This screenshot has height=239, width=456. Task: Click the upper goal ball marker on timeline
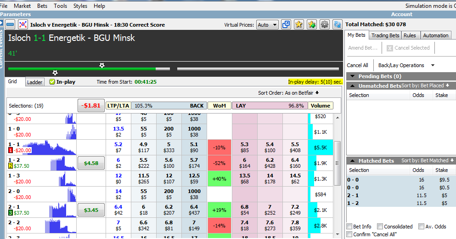[102, 65]
